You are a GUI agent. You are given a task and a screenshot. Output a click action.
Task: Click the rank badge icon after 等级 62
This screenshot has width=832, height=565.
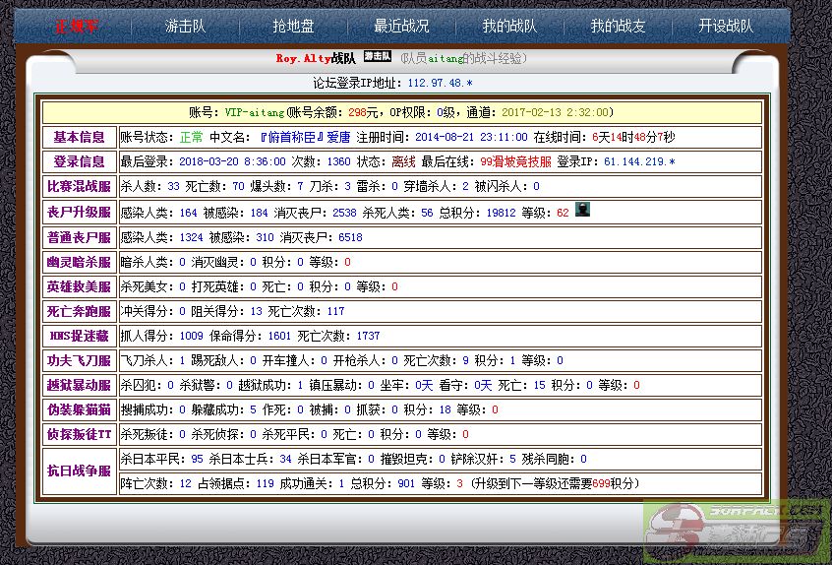(582, 211)
